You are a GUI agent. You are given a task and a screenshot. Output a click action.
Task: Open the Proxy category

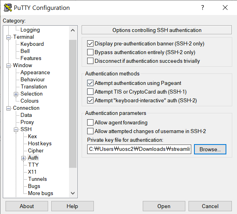pos(27,122)
